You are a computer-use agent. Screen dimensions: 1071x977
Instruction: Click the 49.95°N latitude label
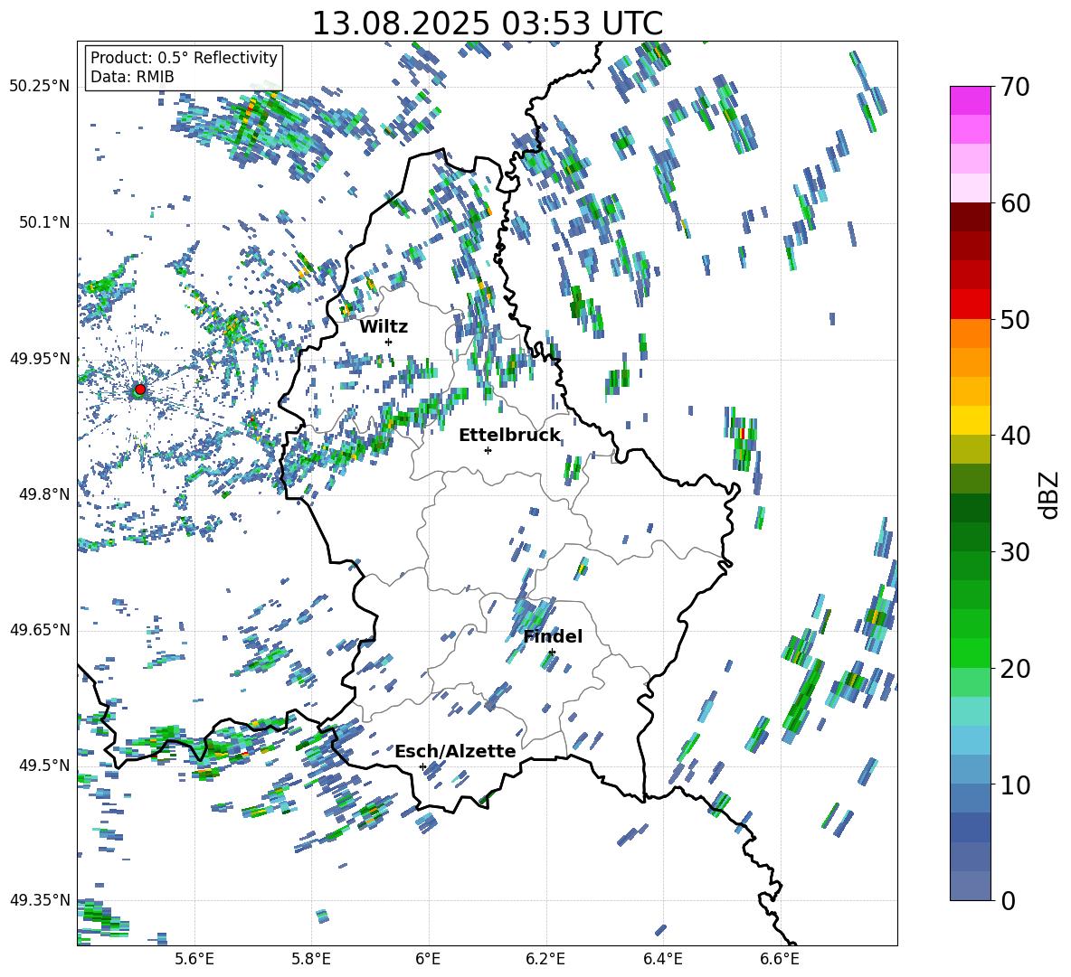tap(40, 358)
